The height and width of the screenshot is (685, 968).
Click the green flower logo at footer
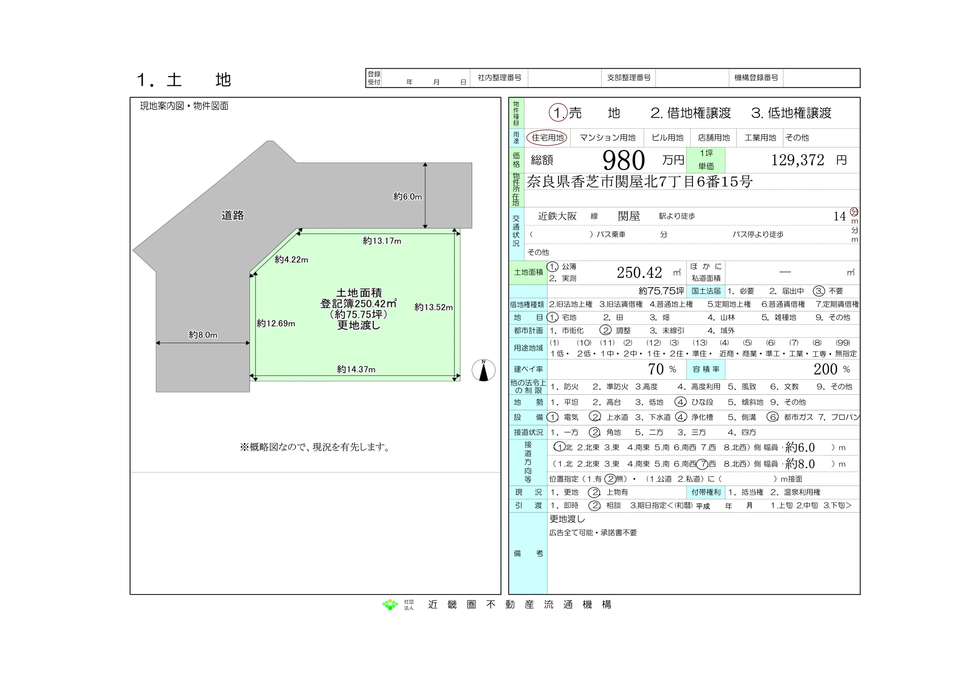pyautogui.click(x=390, y=604)
